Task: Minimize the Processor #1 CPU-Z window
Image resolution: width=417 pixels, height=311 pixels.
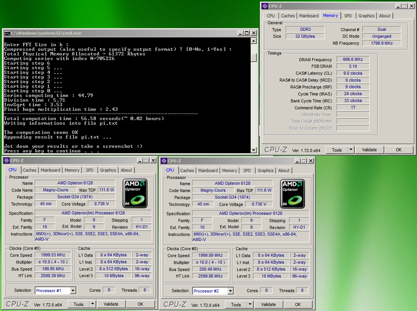Action: click(140, 161)
